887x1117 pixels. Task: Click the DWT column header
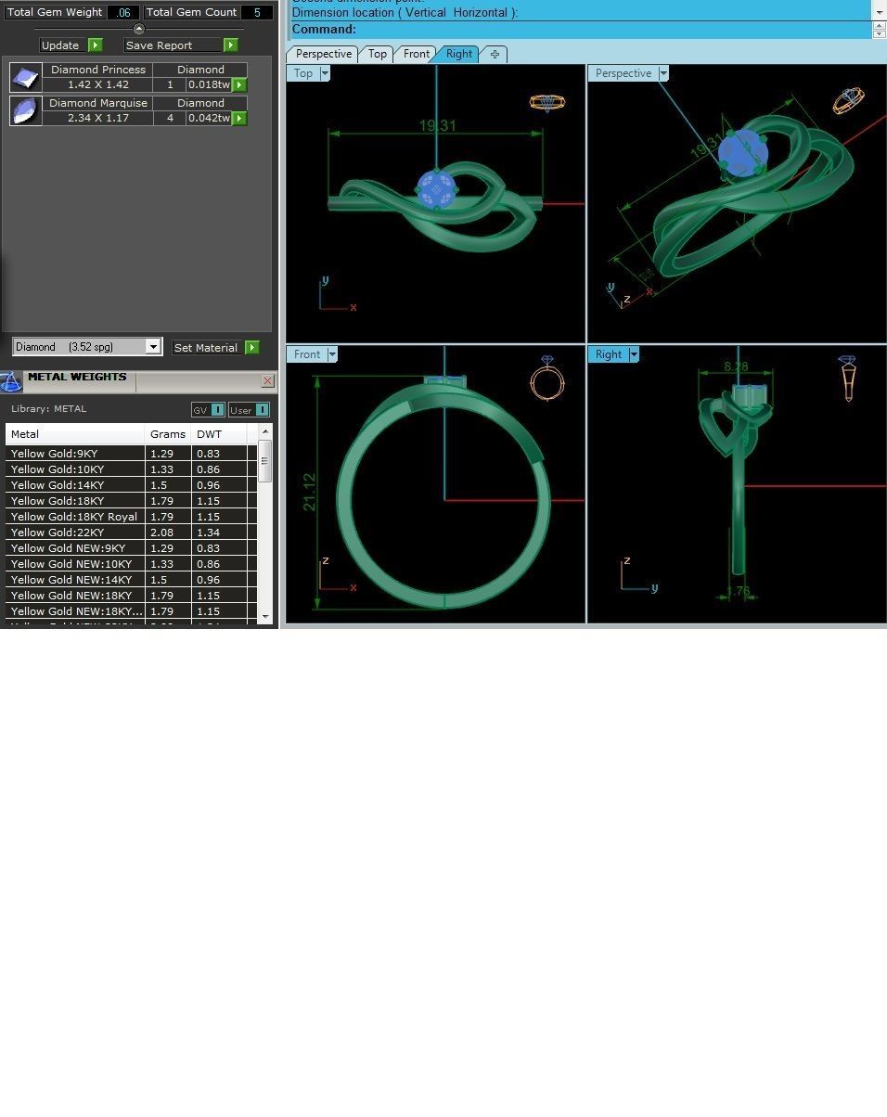click(x=220, y=434)
